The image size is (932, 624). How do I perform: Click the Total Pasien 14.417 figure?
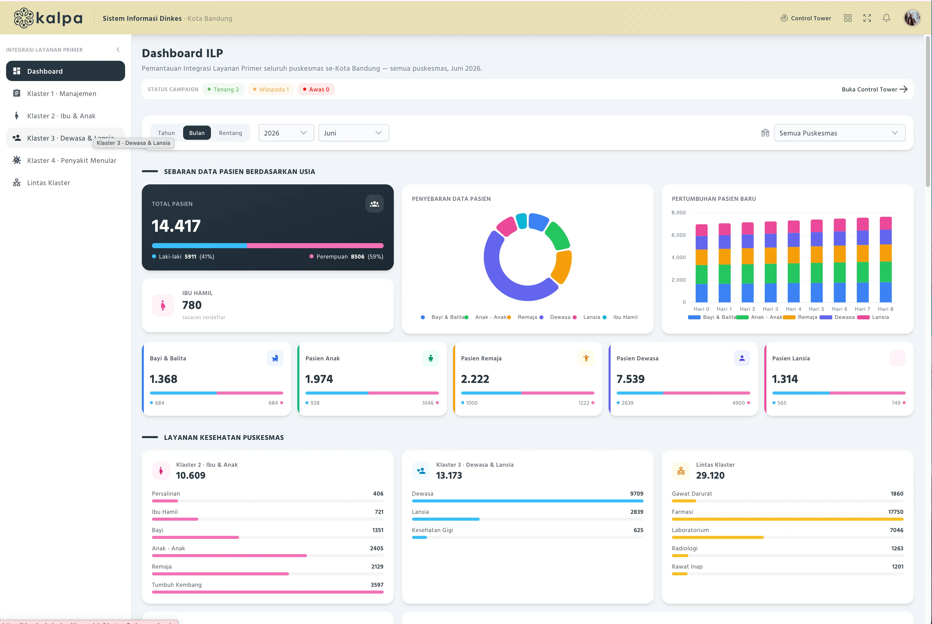tap(176, 226)
